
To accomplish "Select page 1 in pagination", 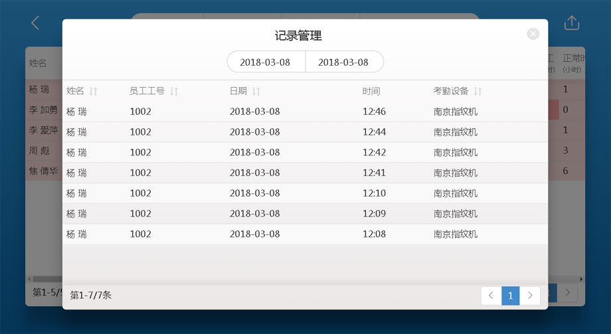I will coord(510,295).
